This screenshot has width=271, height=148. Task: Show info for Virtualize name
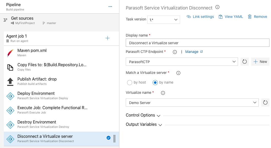pyautogui.click(x=163, y=93)
